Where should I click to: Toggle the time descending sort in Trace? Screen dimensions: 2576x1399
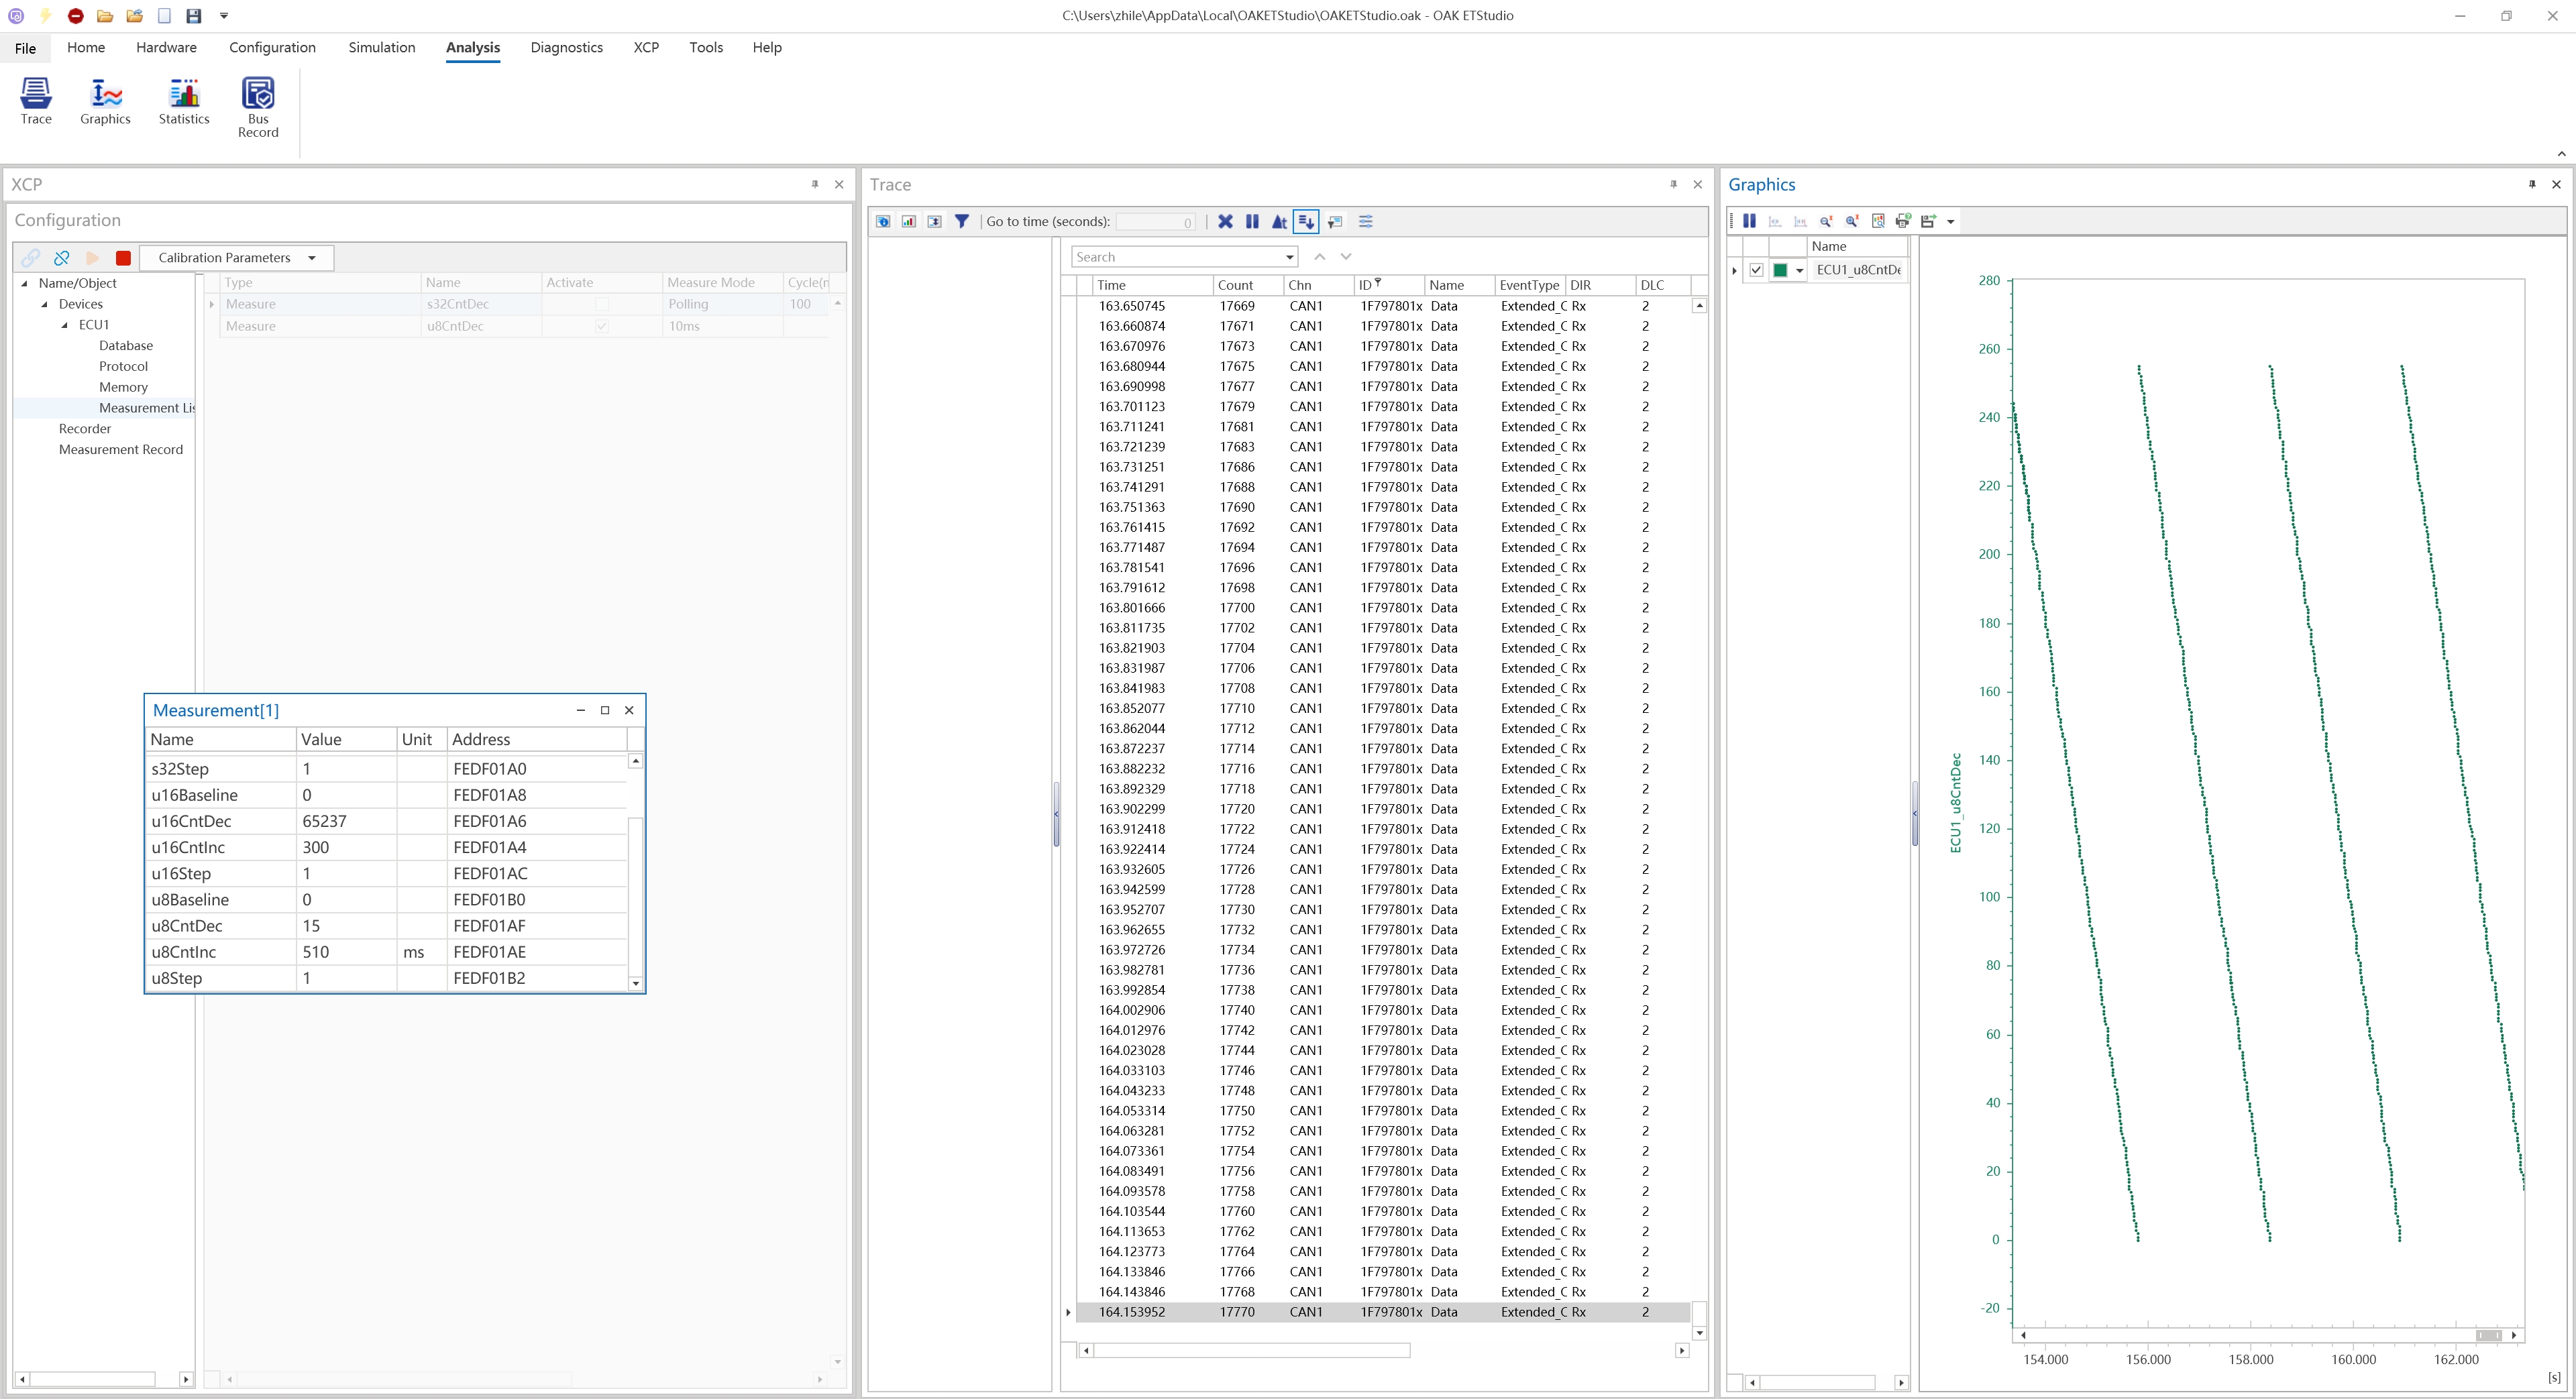coord(1307,221)
